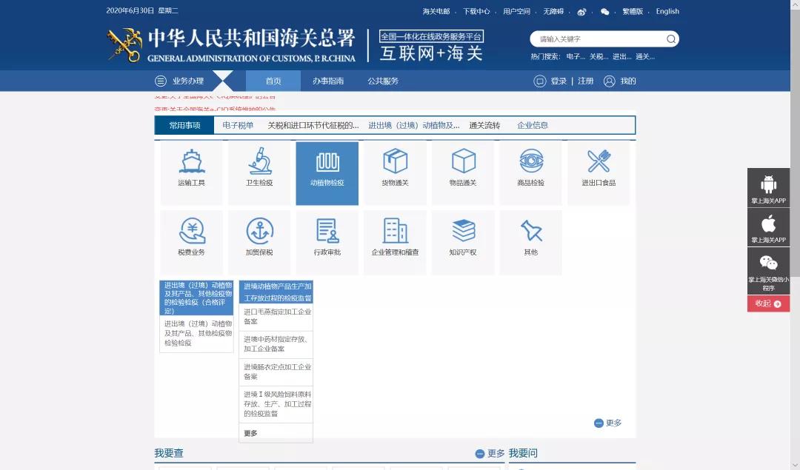Open the 卫生检疫 (health quarantine) service icon
This screenshot has height=470, width=800.
click(259, 172)
